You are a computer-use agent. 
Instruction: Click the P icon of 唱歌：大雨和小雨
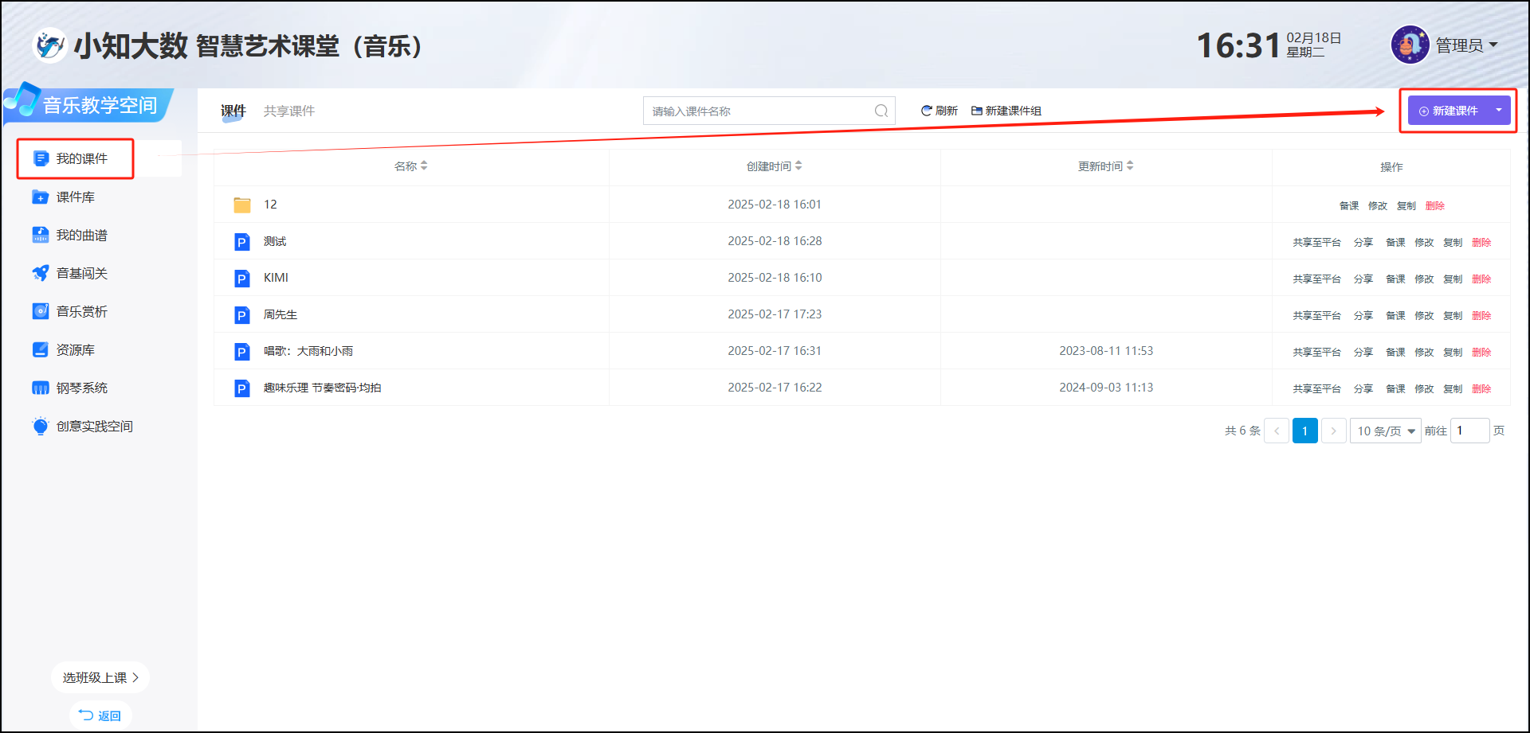click(x=242, y=352)
